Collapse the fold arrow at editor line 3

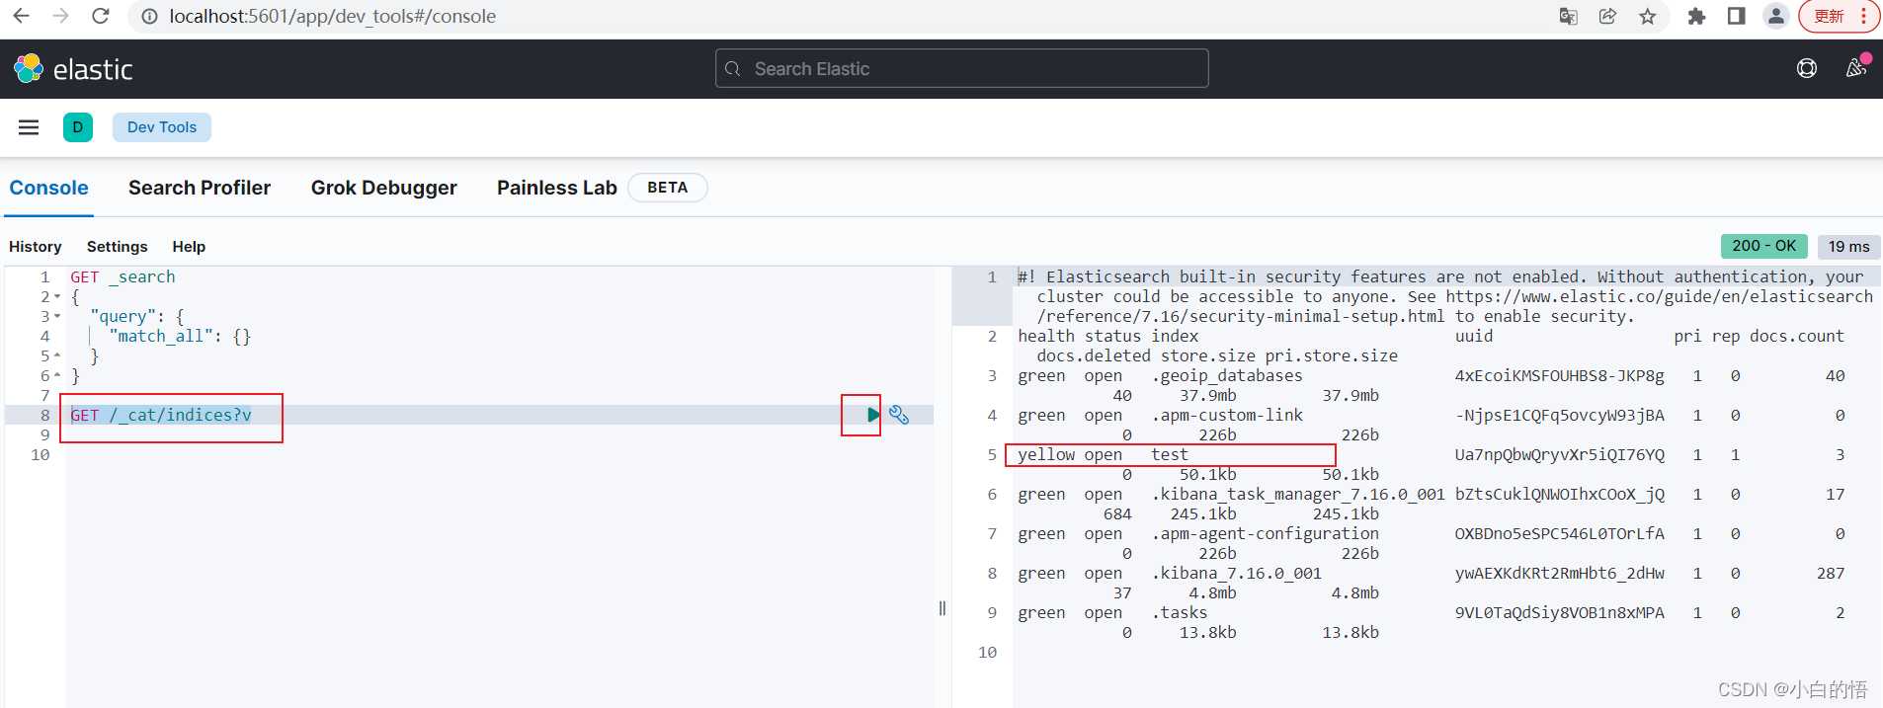tap(57, 316)
